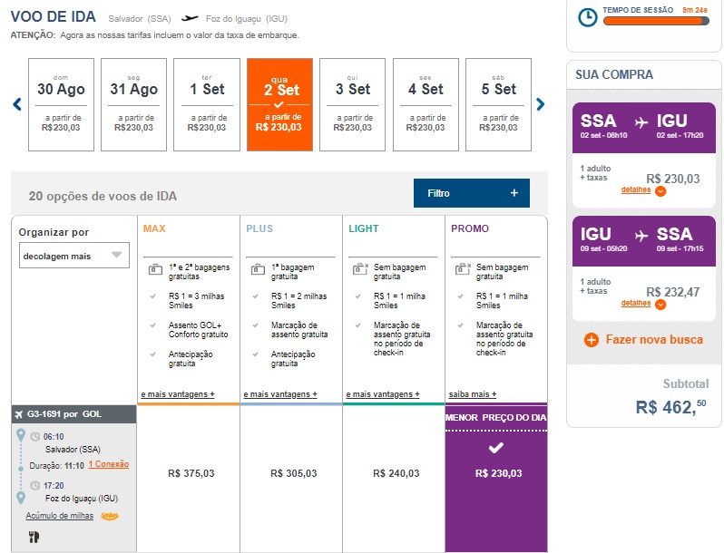Choose the 3 Set date tab
Image resolution: width=724 pixels, height=553 pixels.
pyautogui.click(x=352, y=104)
